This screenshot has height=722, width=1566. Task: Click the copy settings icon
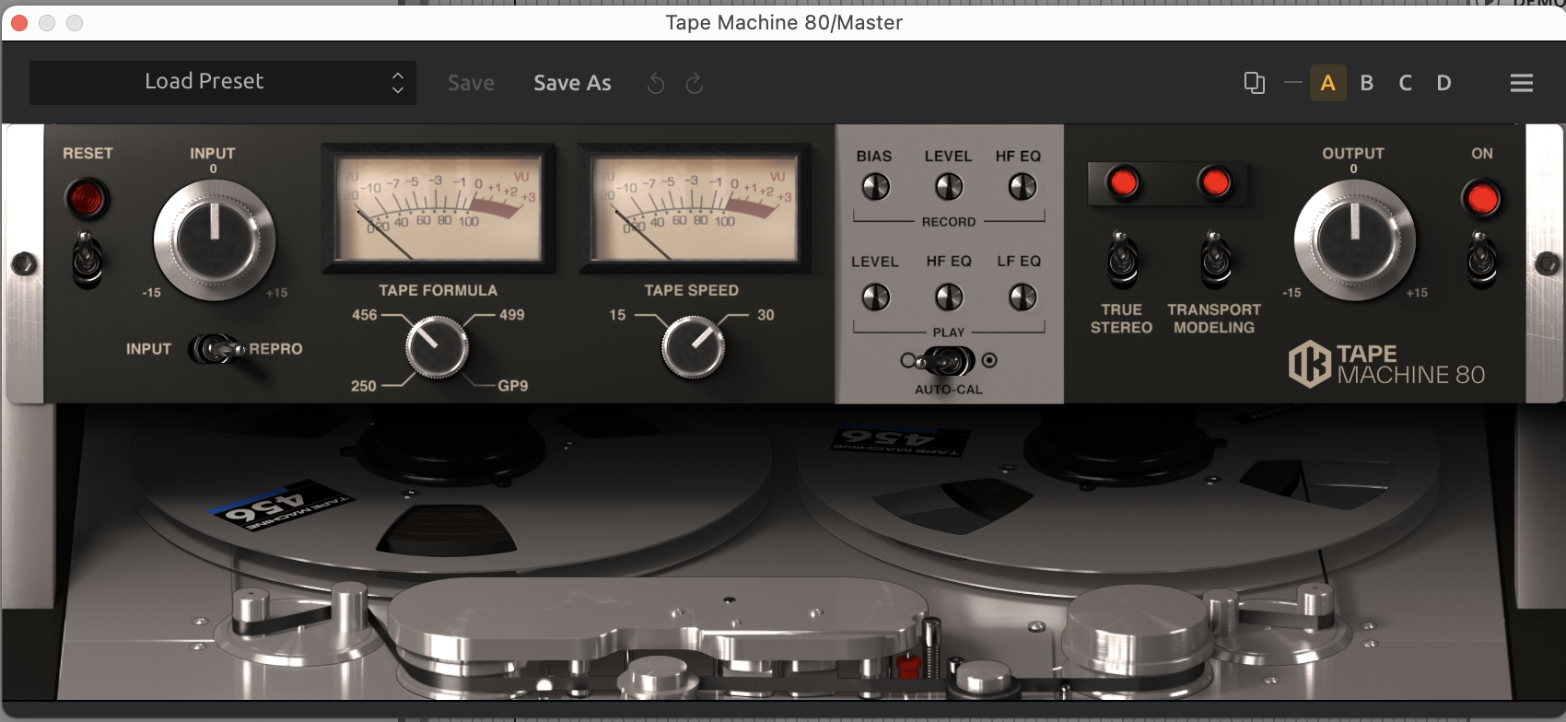click(x=1254, y=83)
